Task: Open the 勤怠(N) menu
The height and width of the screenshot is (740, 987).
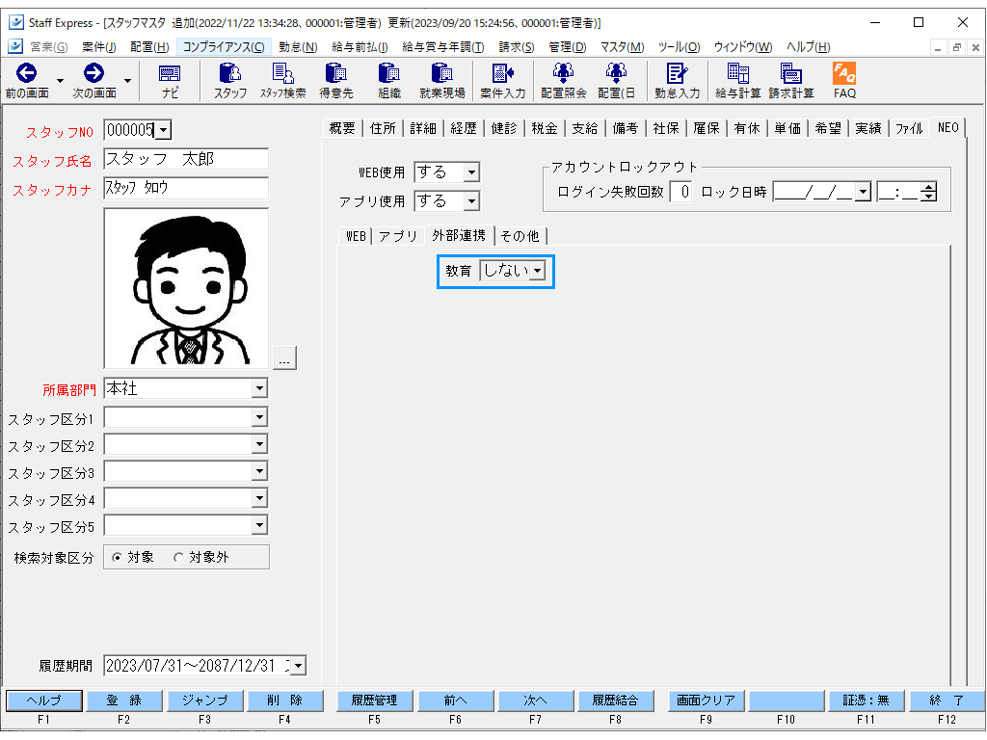Action: click(x=298, y=47)
